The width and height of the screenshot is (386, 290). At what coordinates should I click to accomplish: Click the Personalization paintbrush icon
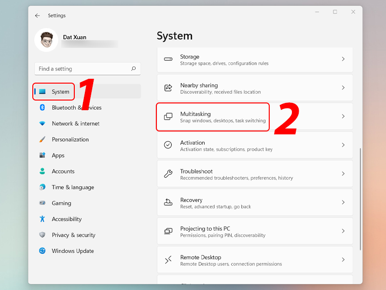pyautogui.click(x=42, y=139)
